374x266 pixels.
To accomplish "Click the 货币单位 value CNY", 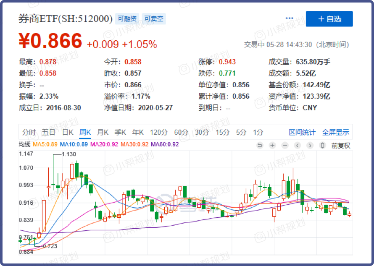I will tap(310, 108).
